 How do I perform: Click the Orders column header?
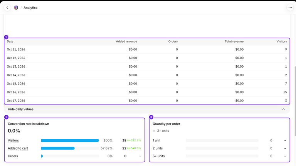tap(173, 41)
